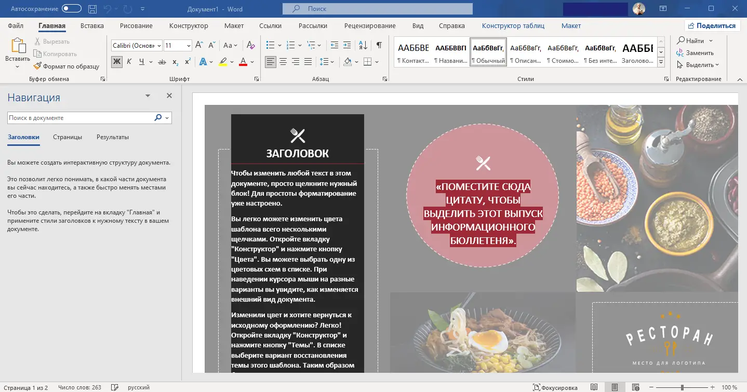Open the Навигация pane options arrow
Screen dimensions: 747x392
point(148,96)
